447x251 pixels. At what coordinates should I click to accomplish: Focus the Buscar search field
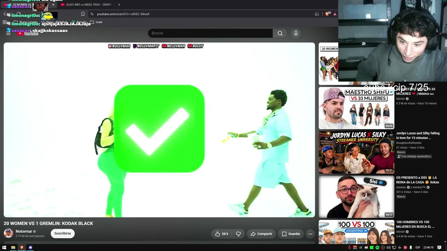coord(210,33)
